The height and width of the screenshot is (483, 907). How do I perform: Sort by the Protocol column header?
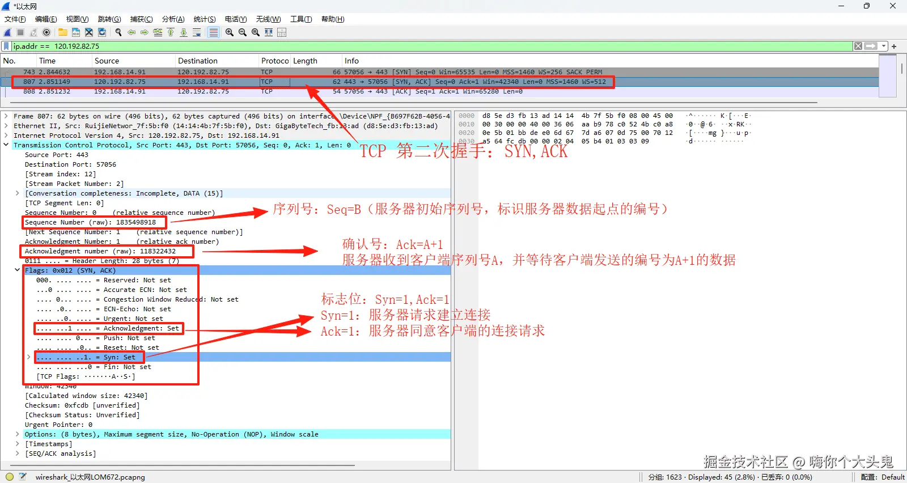point(274,61)
